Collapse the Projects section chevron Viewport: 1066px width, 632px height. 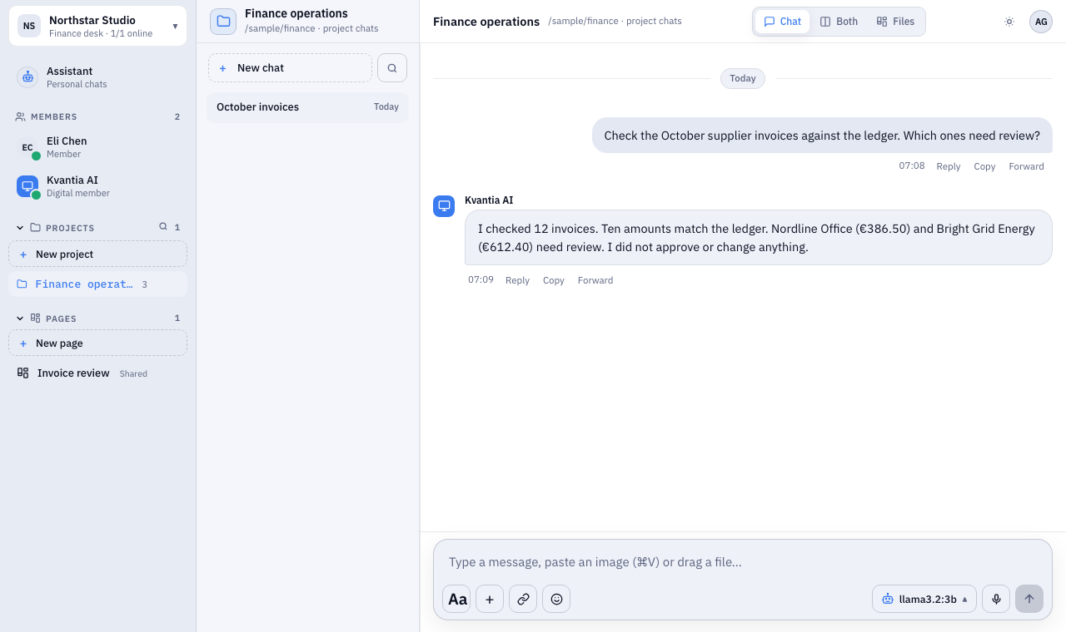coord(20,228)
